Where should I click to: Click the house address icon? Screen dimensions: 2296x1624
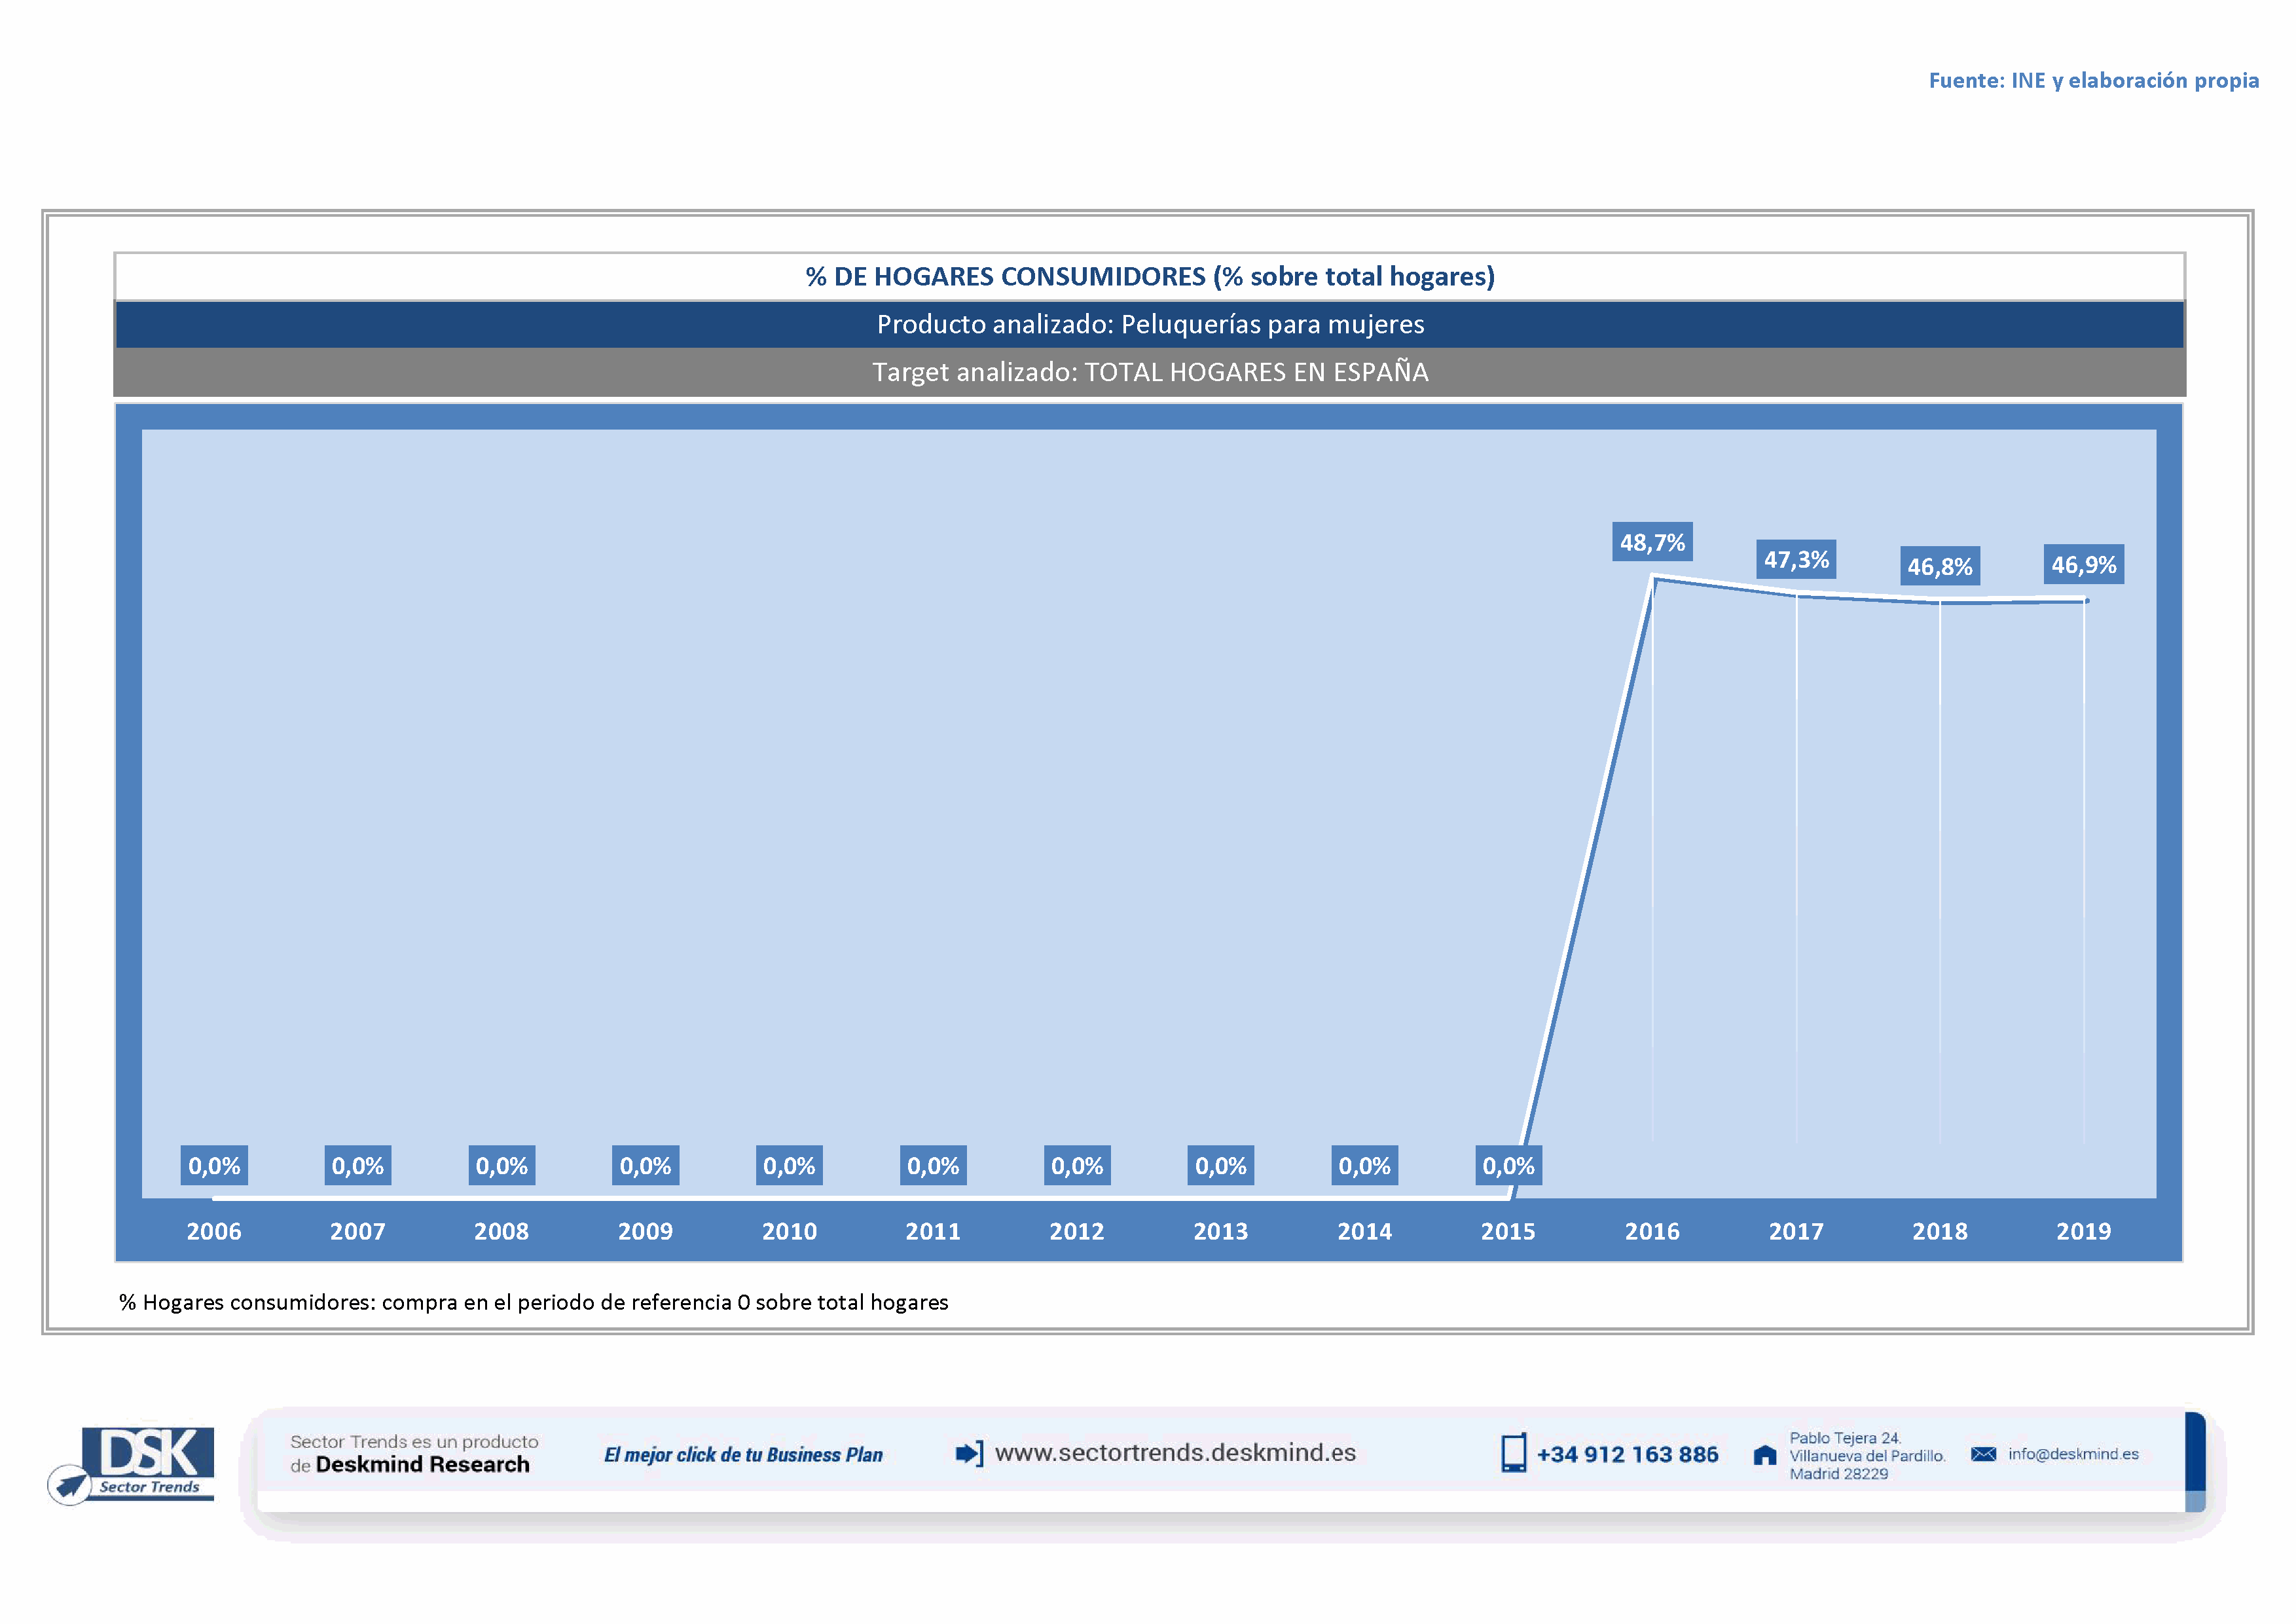(1765, 1455)
